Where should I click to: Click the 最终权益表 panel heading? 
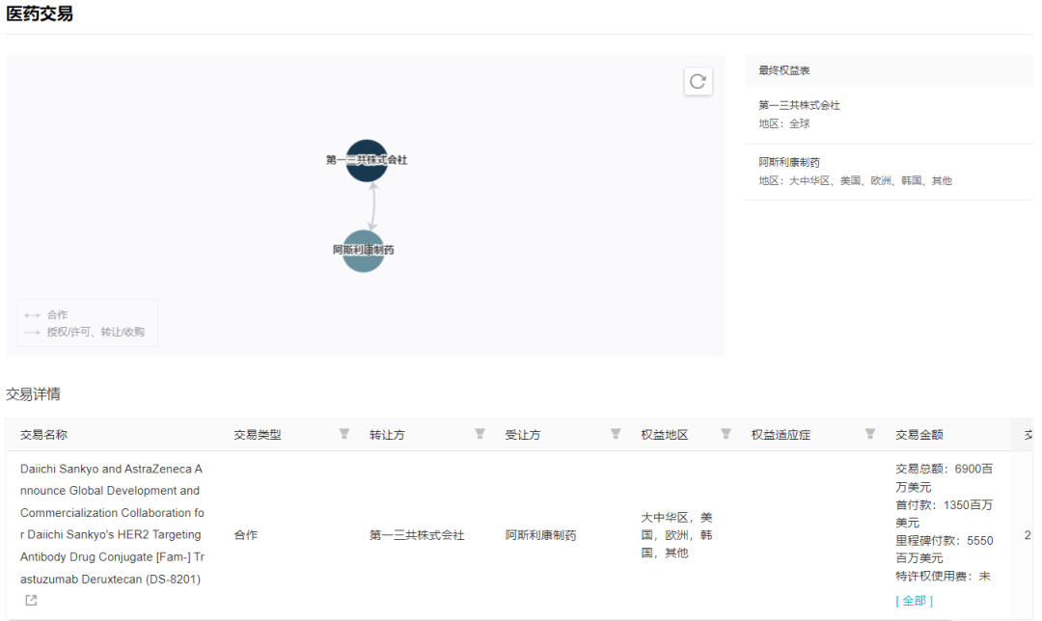pos(784,70)
